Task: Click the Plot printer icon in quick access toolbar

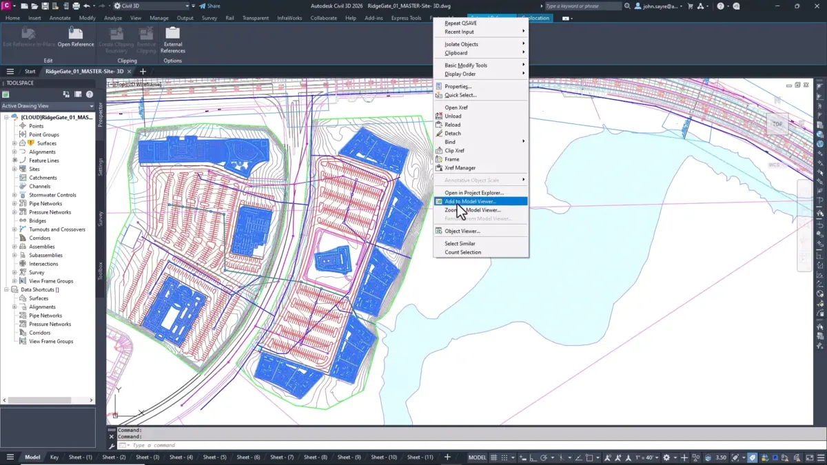Action: (x=75, y=6)
